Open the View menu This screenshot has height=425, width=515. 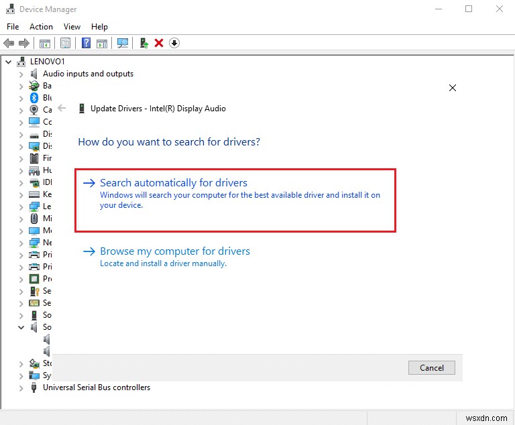pos(72,27)
